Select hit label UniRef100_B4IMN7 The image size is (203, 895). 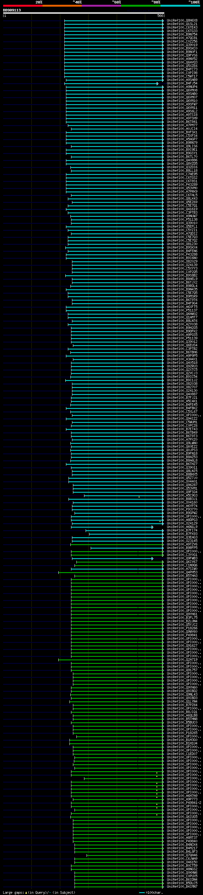[182, 887]
